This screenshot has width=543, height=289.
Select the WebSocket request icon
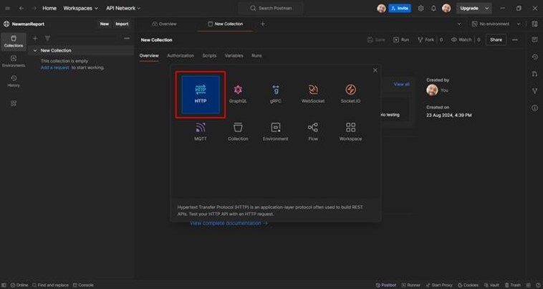click(x=313, y=93)
